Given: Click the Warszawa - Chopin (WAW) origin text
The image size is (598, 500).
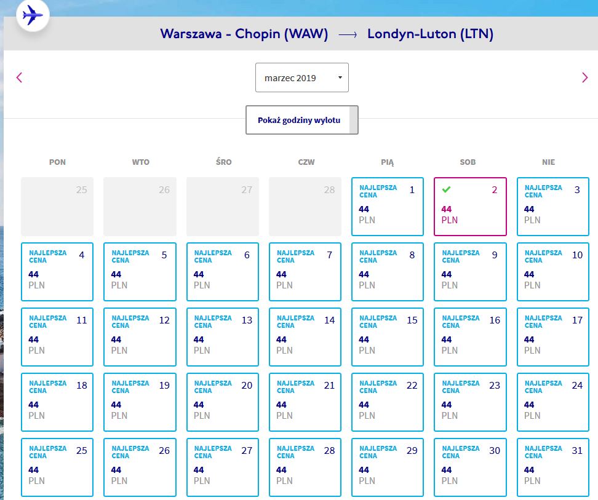Looking at the screenshot, I should click(244, 34).
